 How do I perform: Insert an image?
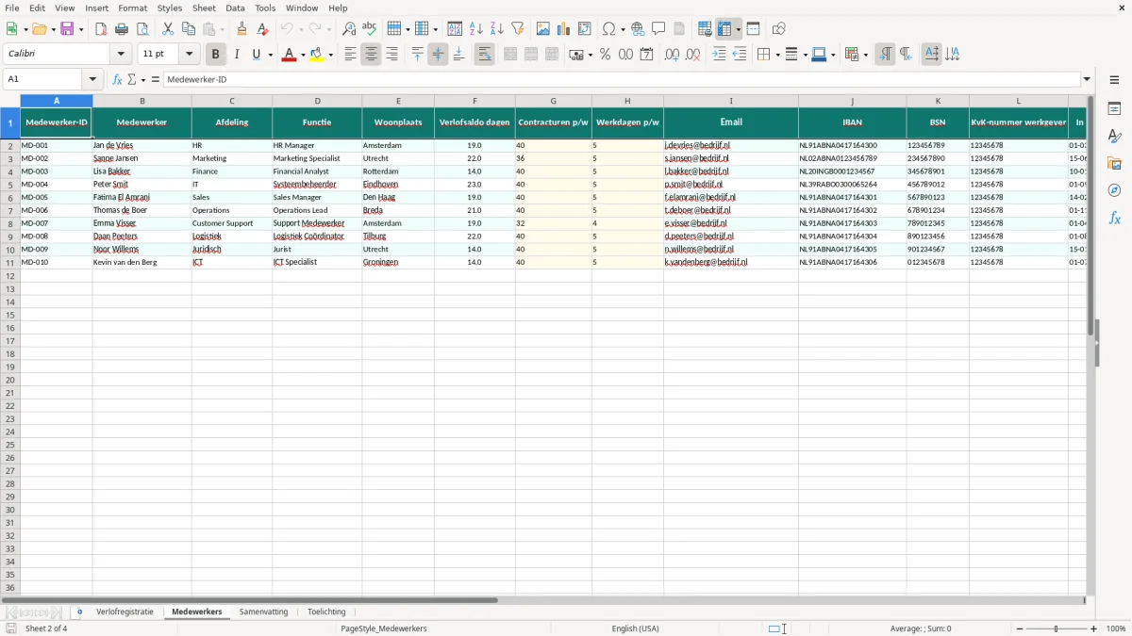tap(543, 29)
